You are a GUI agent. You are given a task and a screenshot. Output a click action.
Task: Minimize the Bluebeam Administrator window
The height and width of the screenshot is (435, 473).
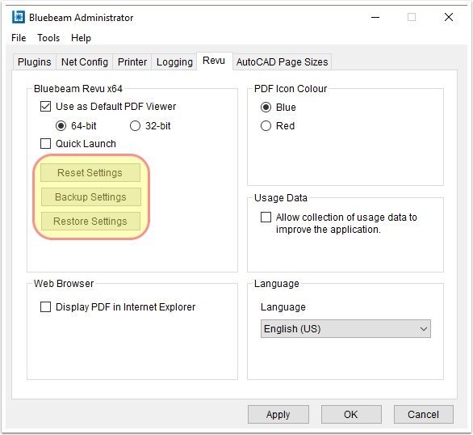[375, 17]
